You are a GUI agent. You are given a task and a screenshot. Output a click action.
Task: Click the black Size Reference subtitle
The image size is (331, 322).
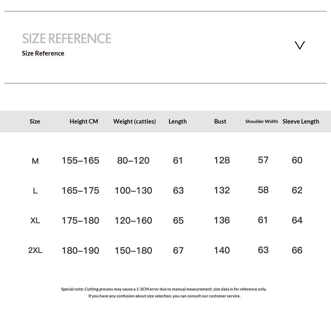(x=43, y=53)
